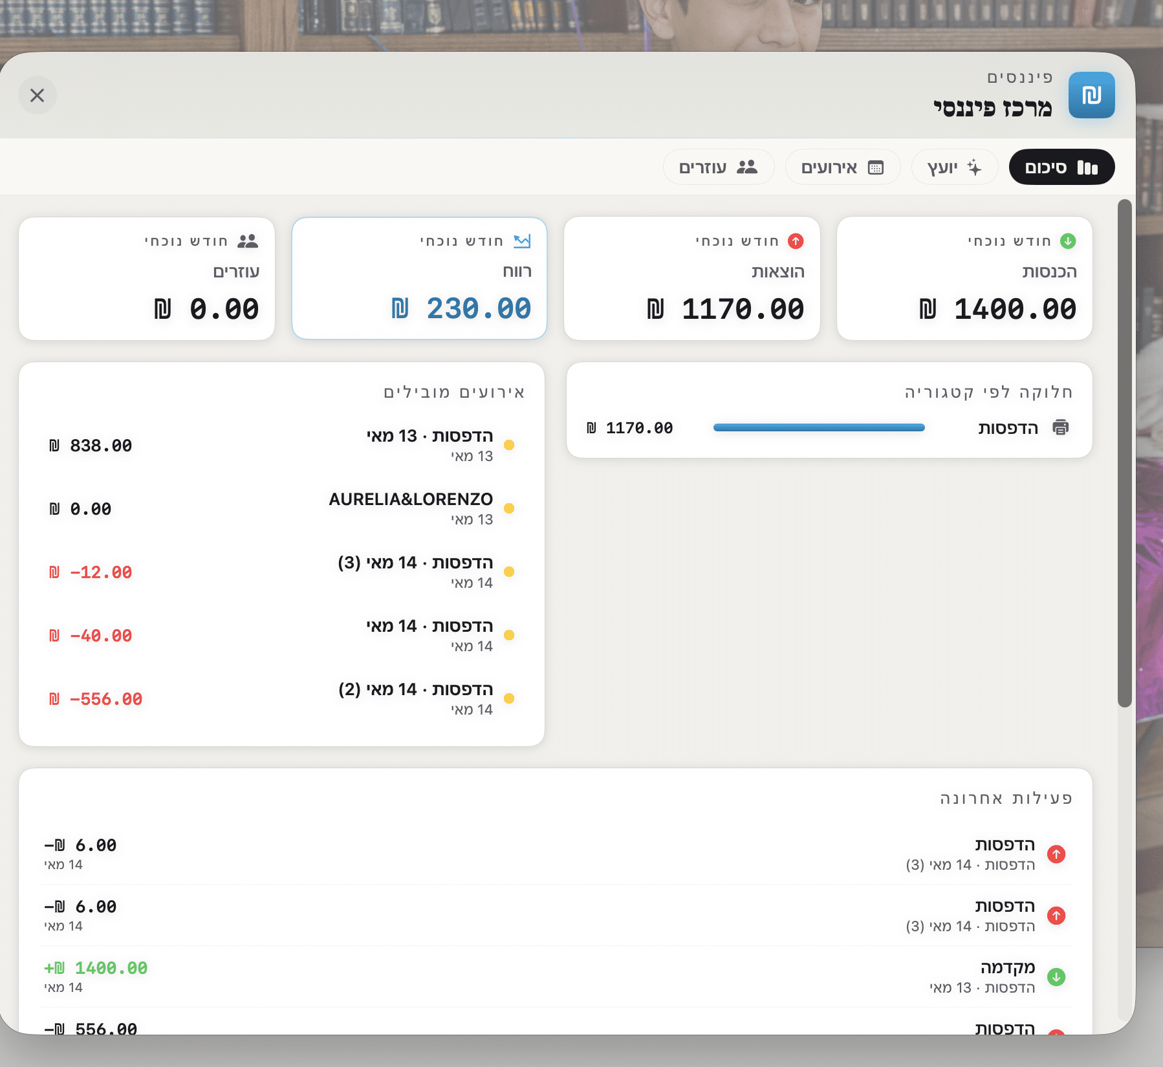Image resolution: width=1163 pixels, height=1067 pixels.
Task: Select the עוזרים 0.00 card
Action: (x=147, y=278)
